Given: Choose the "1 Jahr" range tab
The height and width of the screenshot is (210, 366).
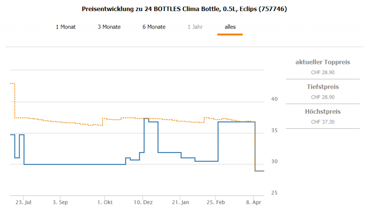Looking at the screenshot, I should [195, 27].
